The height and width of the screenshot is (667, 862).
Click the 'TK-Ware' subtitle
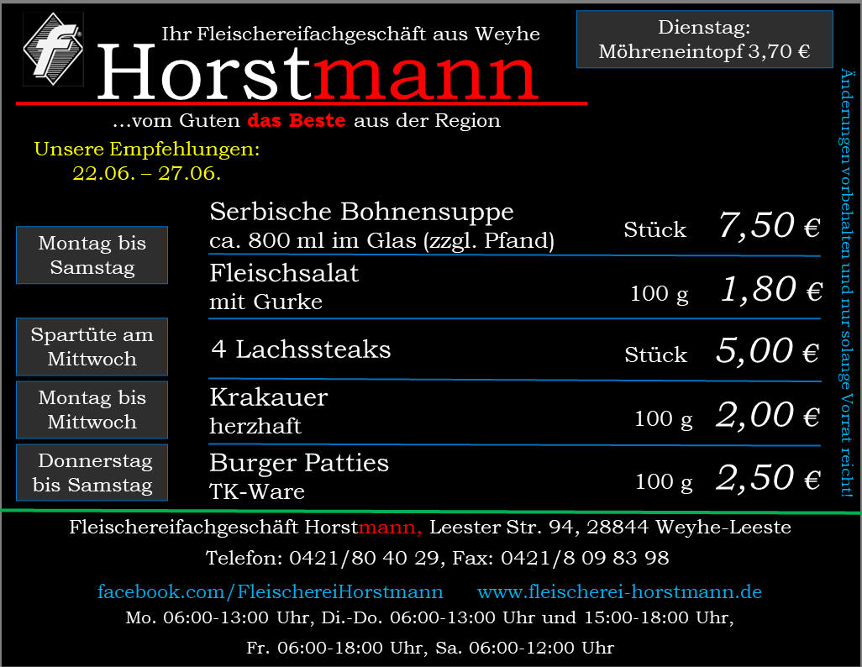pos(257,491)
